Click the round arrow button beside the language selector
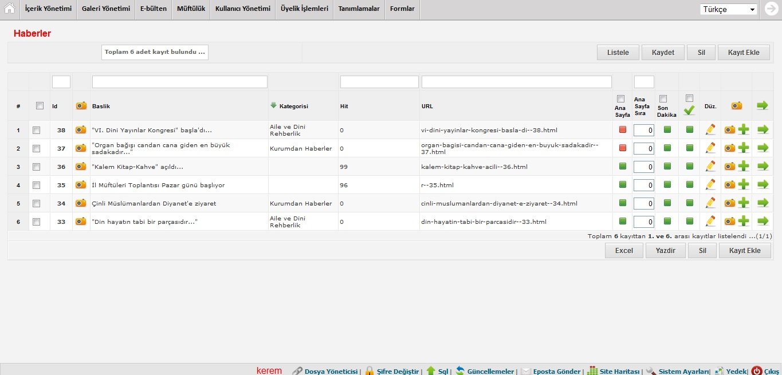Screen dimensions: 782x375 tap(771, 9)
